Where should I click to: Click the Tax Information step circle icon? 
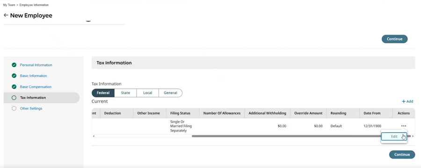tap(14, 98)
